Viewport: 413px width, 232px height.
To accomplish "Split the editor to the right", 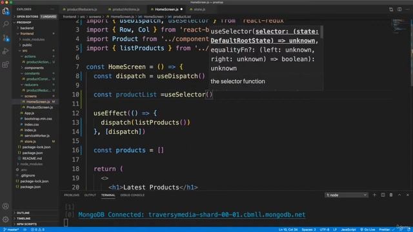I will (399, 9).
